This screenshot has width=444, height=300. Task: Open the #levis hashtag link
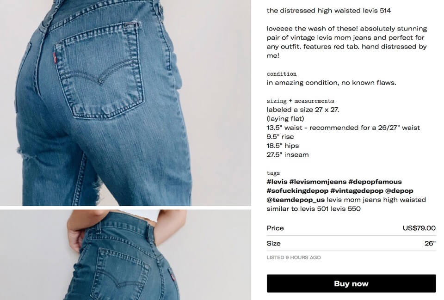pos(277,182)
